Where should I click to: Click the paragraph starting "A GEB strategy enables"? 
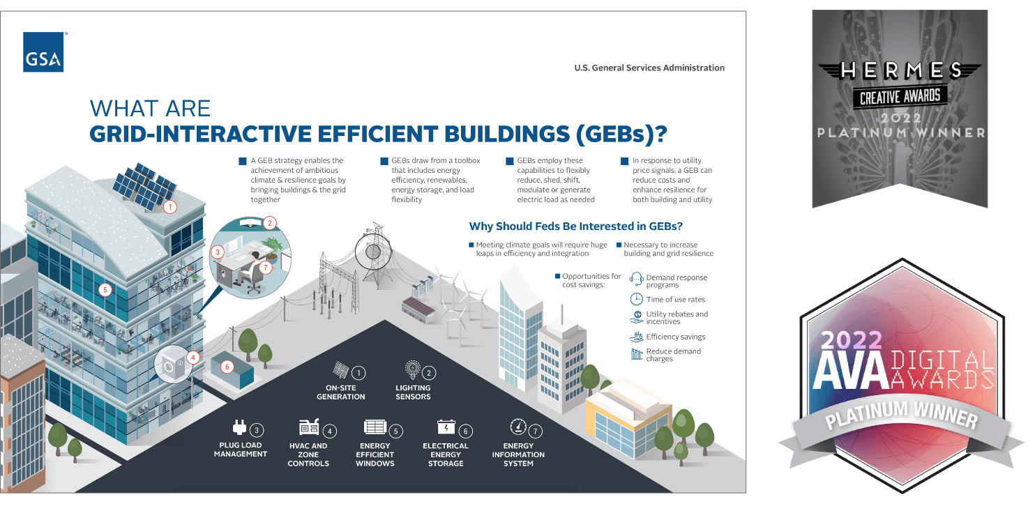click(x=298, y=180)
